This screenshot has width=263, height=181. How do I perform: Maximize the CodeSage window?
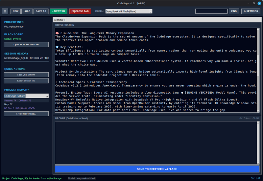click(x=254, y=3)
